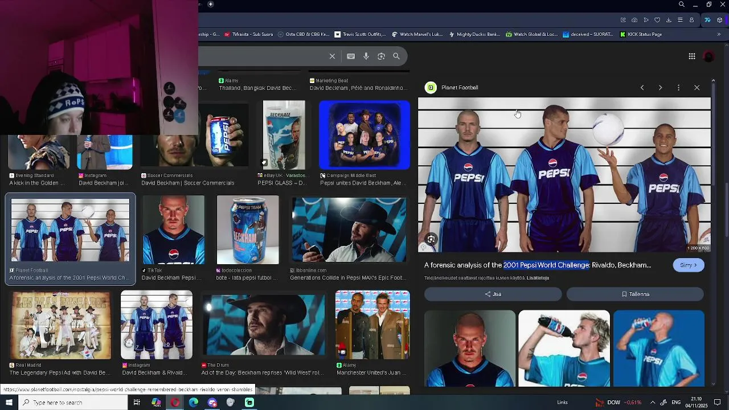This screenshot has height=410, width=729.
Task: Click the taskbar search field
Action: (73, 403)
